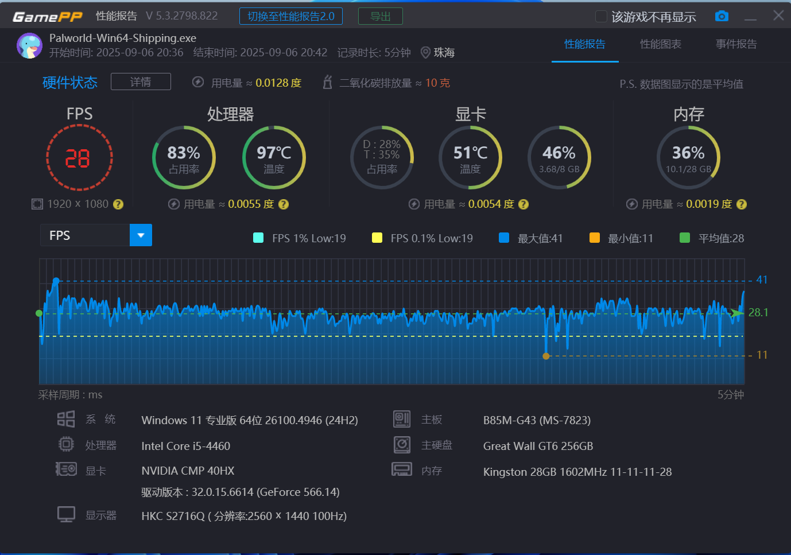Click the VRAM 46% 3.68/8 GB gauge

[559, 158]
